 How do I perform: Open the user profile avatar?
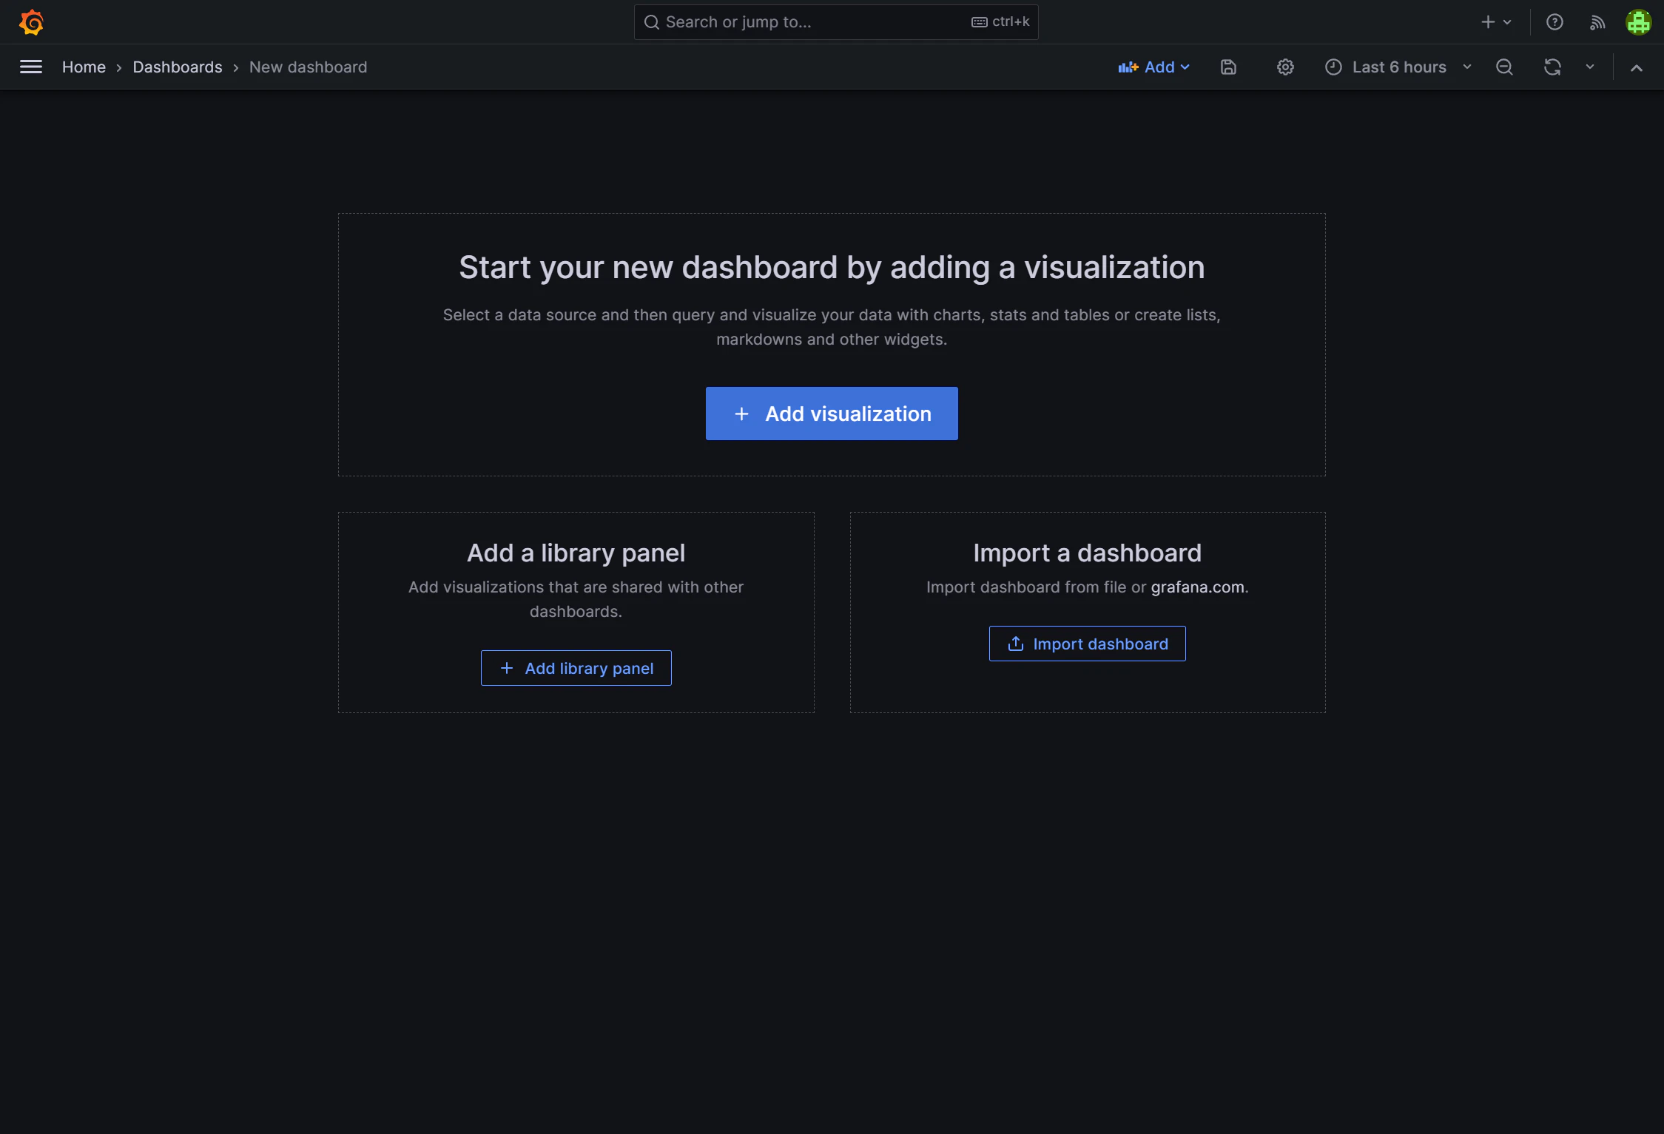pyautogui.click(x=1638, y=22)
